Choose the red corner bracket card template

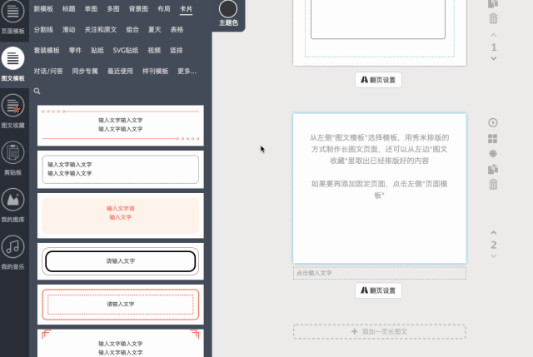[120, 343]
